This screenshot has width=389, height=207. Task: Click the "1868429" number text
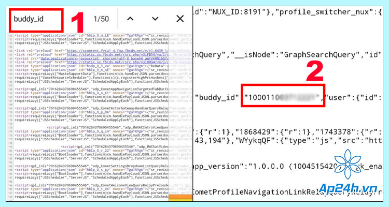pyautogui.click(x=254, y=132)
